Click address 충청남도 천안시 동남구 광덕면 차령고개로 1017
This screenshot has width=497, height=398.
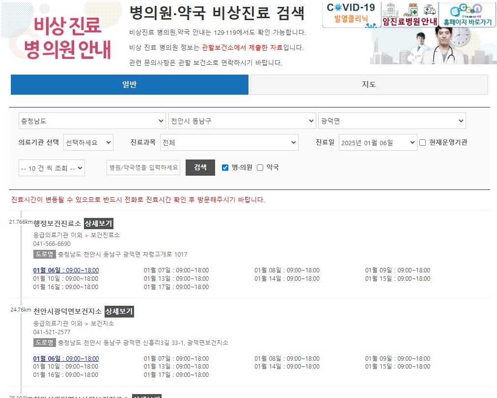123,254
